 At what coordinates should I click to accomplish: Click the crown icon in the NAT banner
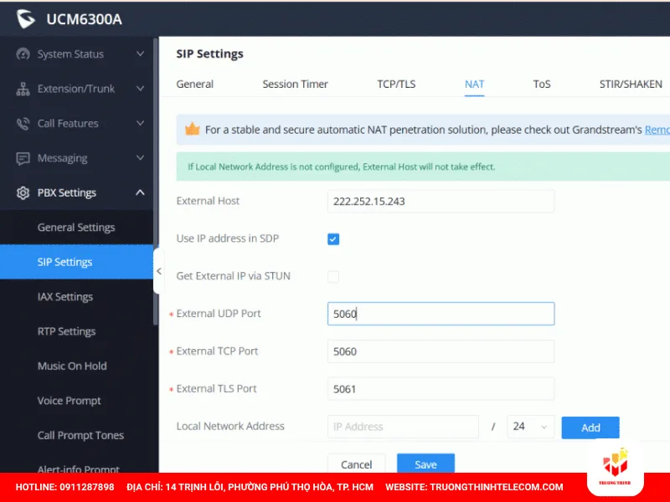193,129
